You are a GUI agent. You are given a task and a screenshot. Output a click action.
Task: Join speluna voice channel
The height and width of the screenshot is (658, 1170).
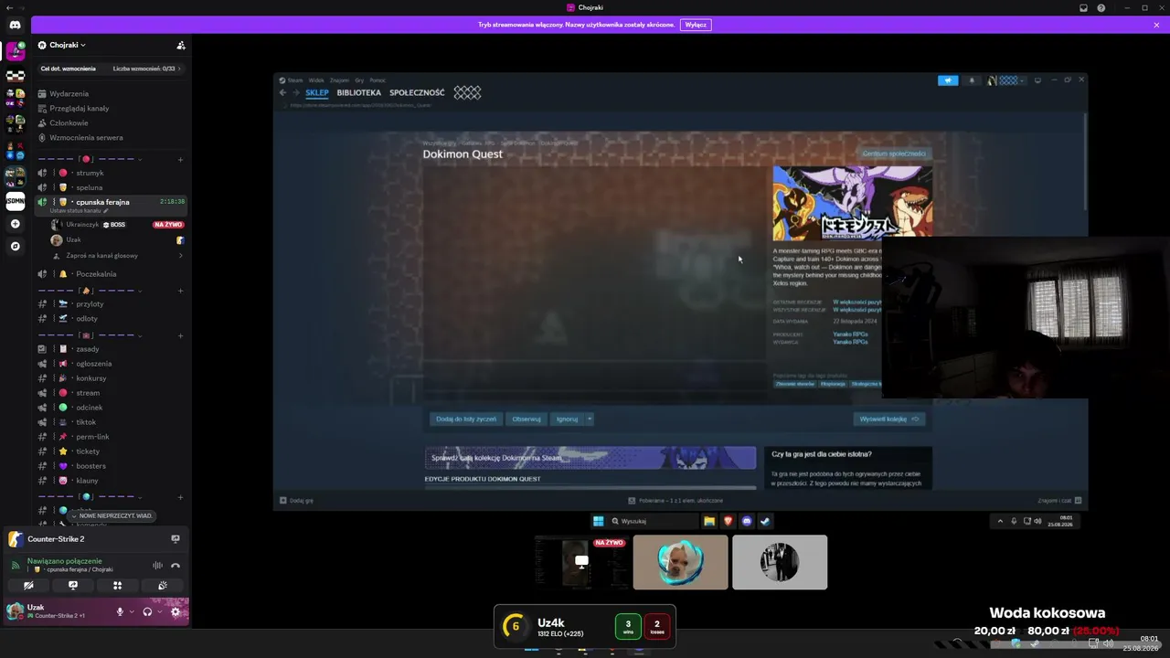[111, 187]
